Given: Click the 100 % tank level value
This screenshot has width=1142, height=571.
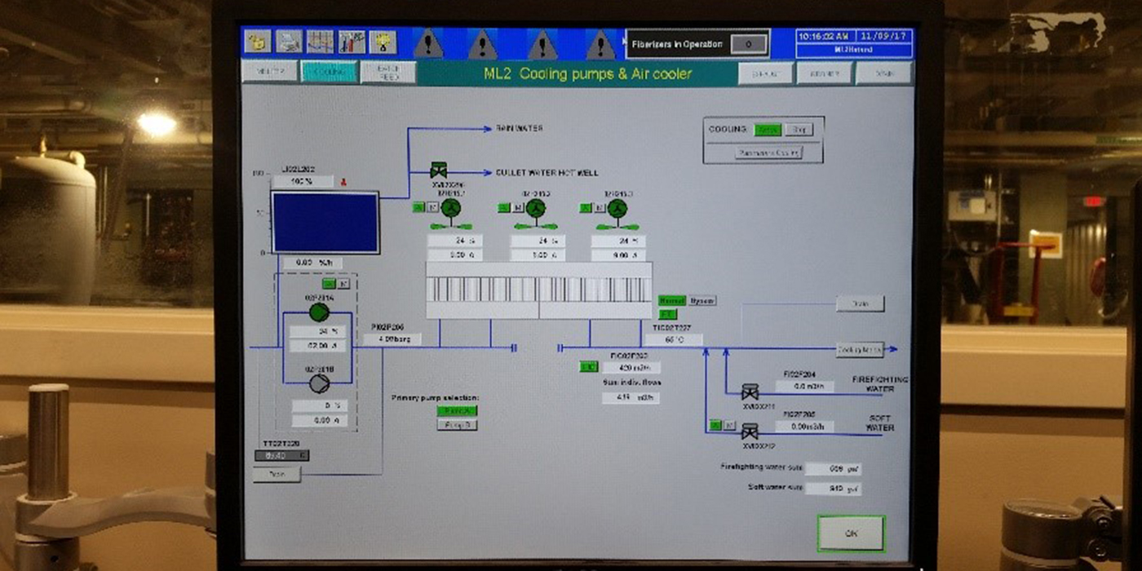Looking at the screenshot, I should pos(303,182).
